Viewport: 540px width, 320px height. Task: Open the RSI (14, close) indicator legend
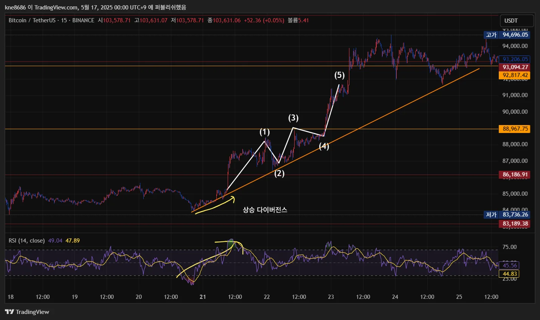[27, 241]
